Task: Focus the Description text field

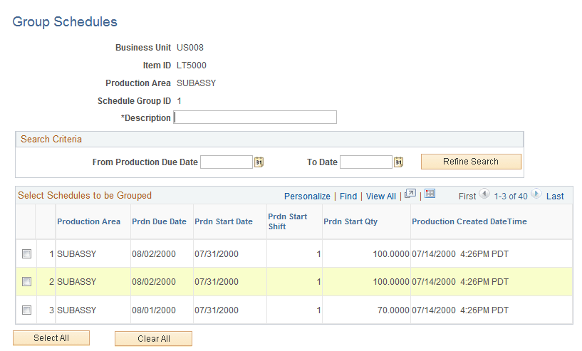Action: 255,117
